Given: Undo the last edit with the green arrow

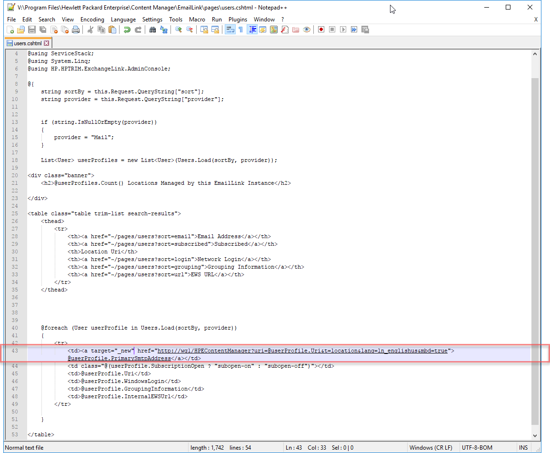Looking at the screenshot, I should point(127,30).
